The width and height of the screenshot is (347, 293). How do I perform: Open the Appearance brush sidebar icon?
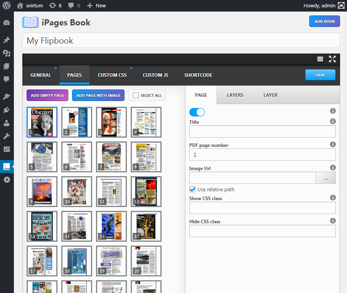tap(7, 96)
